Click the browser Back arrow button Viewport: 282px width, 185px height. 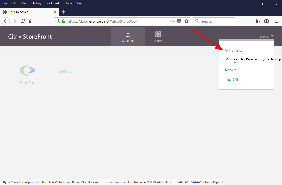[6, 21]
